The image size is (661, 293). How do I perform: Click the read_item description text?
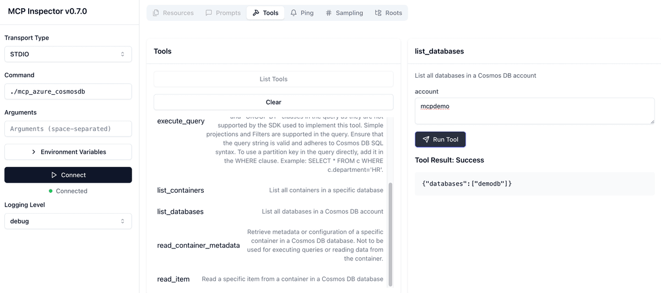tap(292, 279)
